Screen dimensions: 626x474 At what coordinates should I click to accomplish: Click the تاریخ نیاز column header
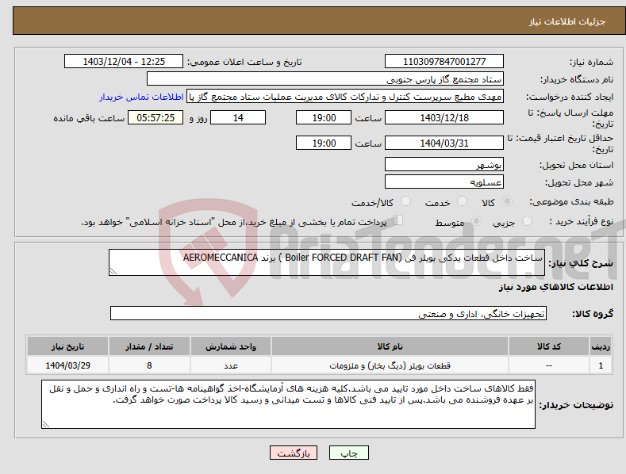click(x=68, y=346)
